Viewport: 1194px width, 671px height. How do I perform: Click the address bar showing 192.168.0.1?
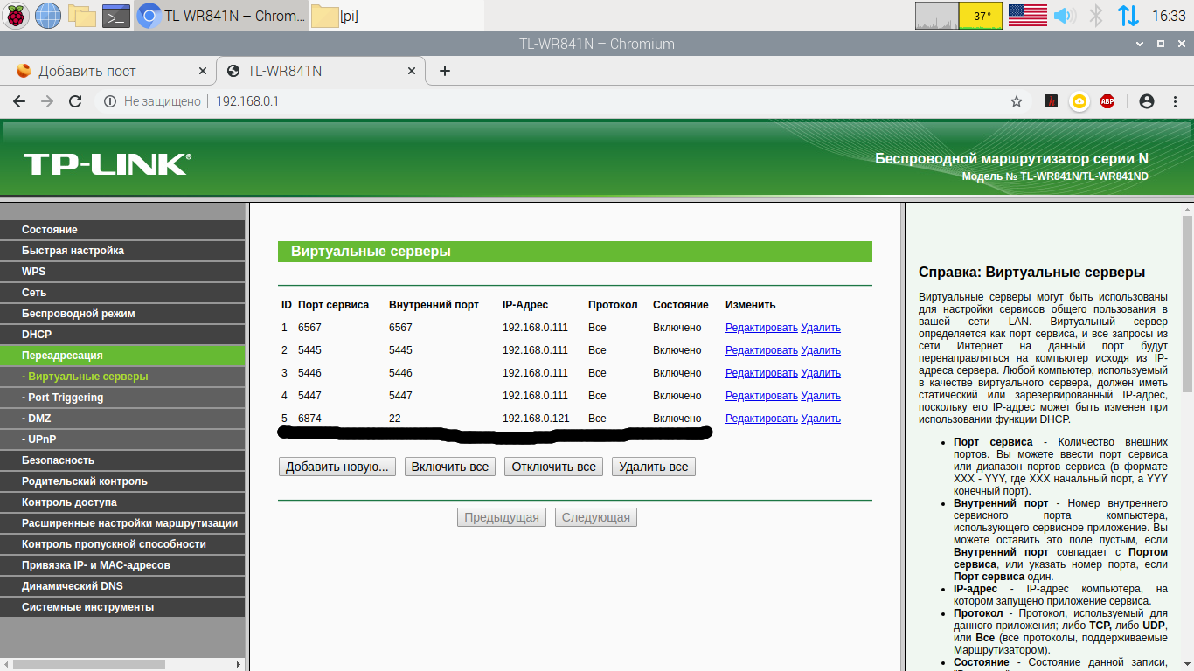tap(524, 101)
